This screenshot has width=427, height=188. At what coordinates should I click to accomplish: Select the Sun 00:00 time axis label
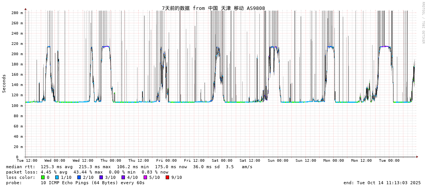click(x=278, y=161)
